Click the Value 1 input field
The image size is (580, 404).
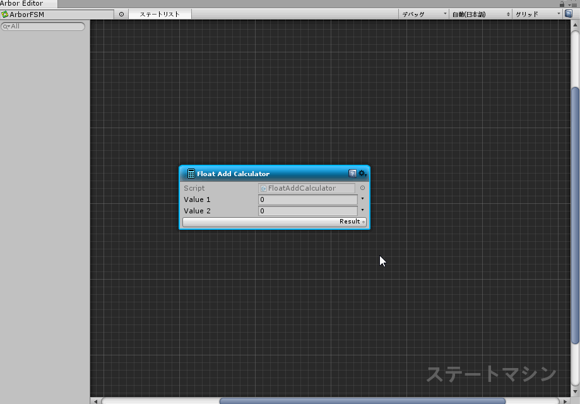tap(307, 199)
